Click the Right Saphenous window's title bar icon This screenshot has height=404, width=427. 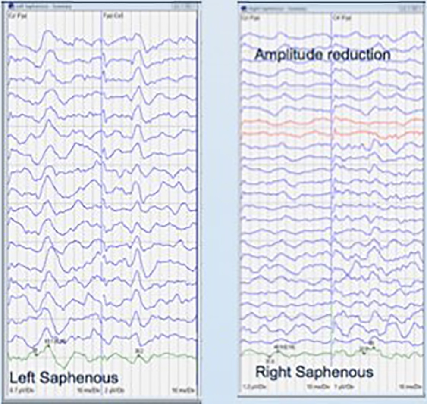pyautogui.click(x=244, y=9)
